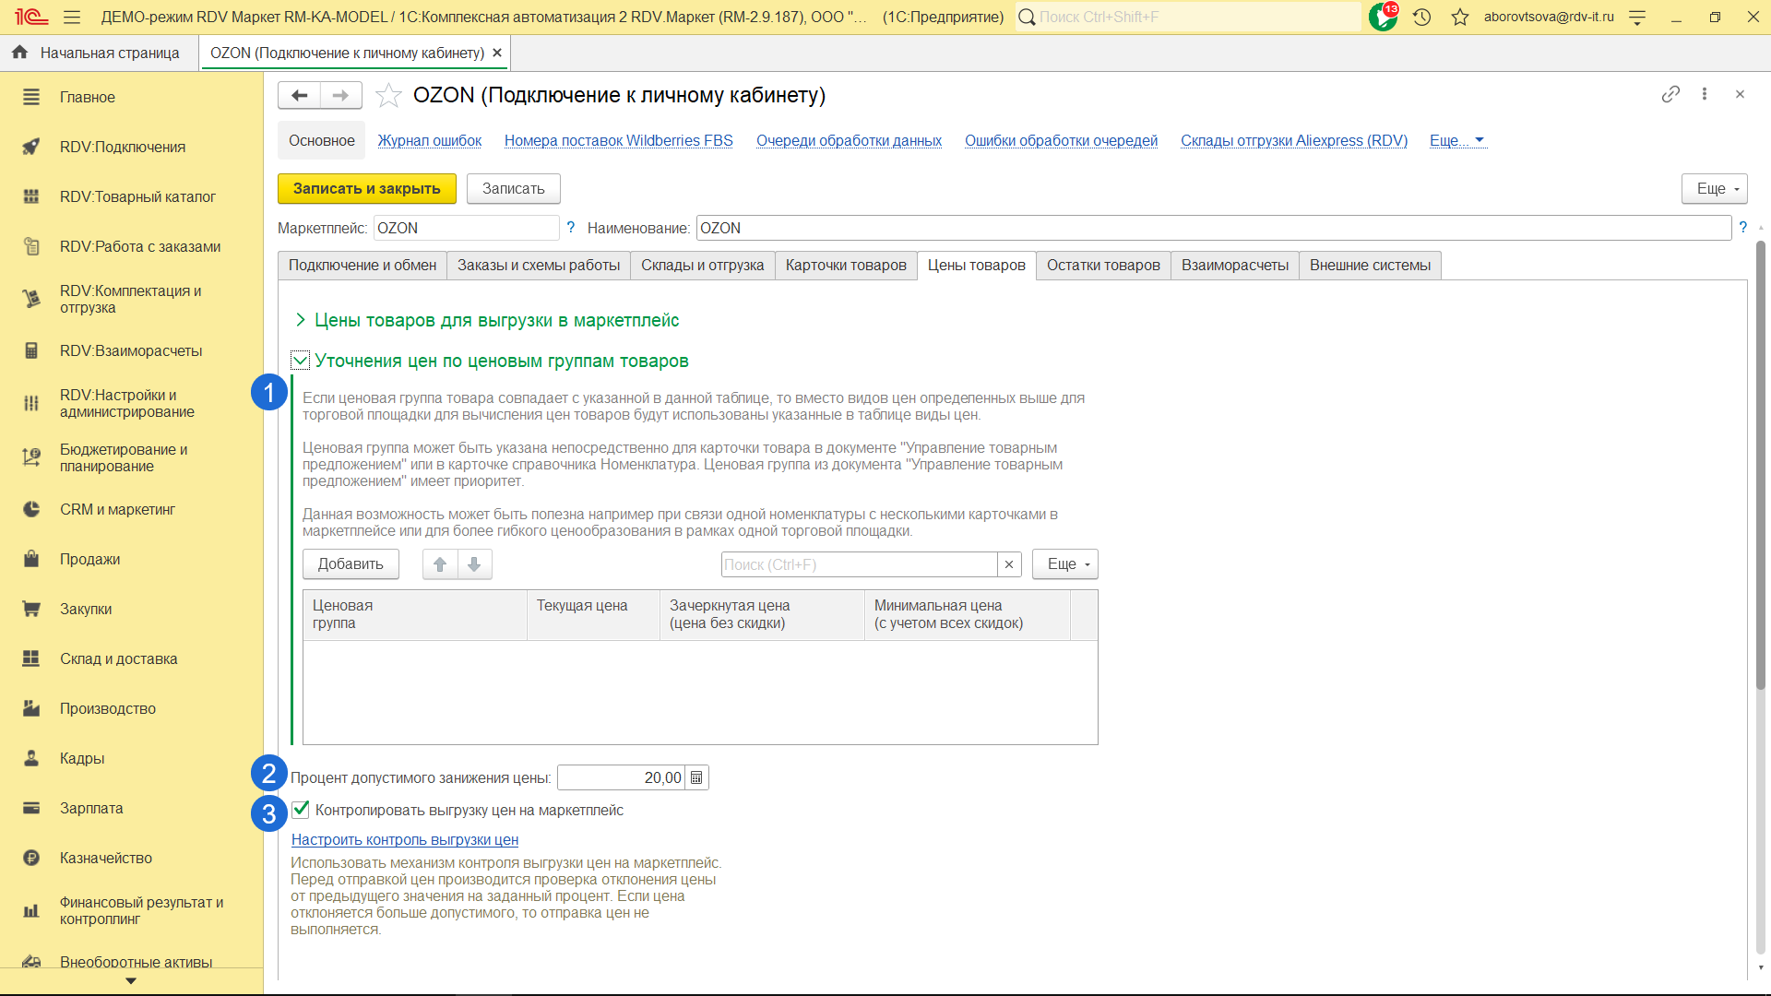Open the hamburger main menu icon
This screenshot has height=996, width=1771.
click(72, 17)
